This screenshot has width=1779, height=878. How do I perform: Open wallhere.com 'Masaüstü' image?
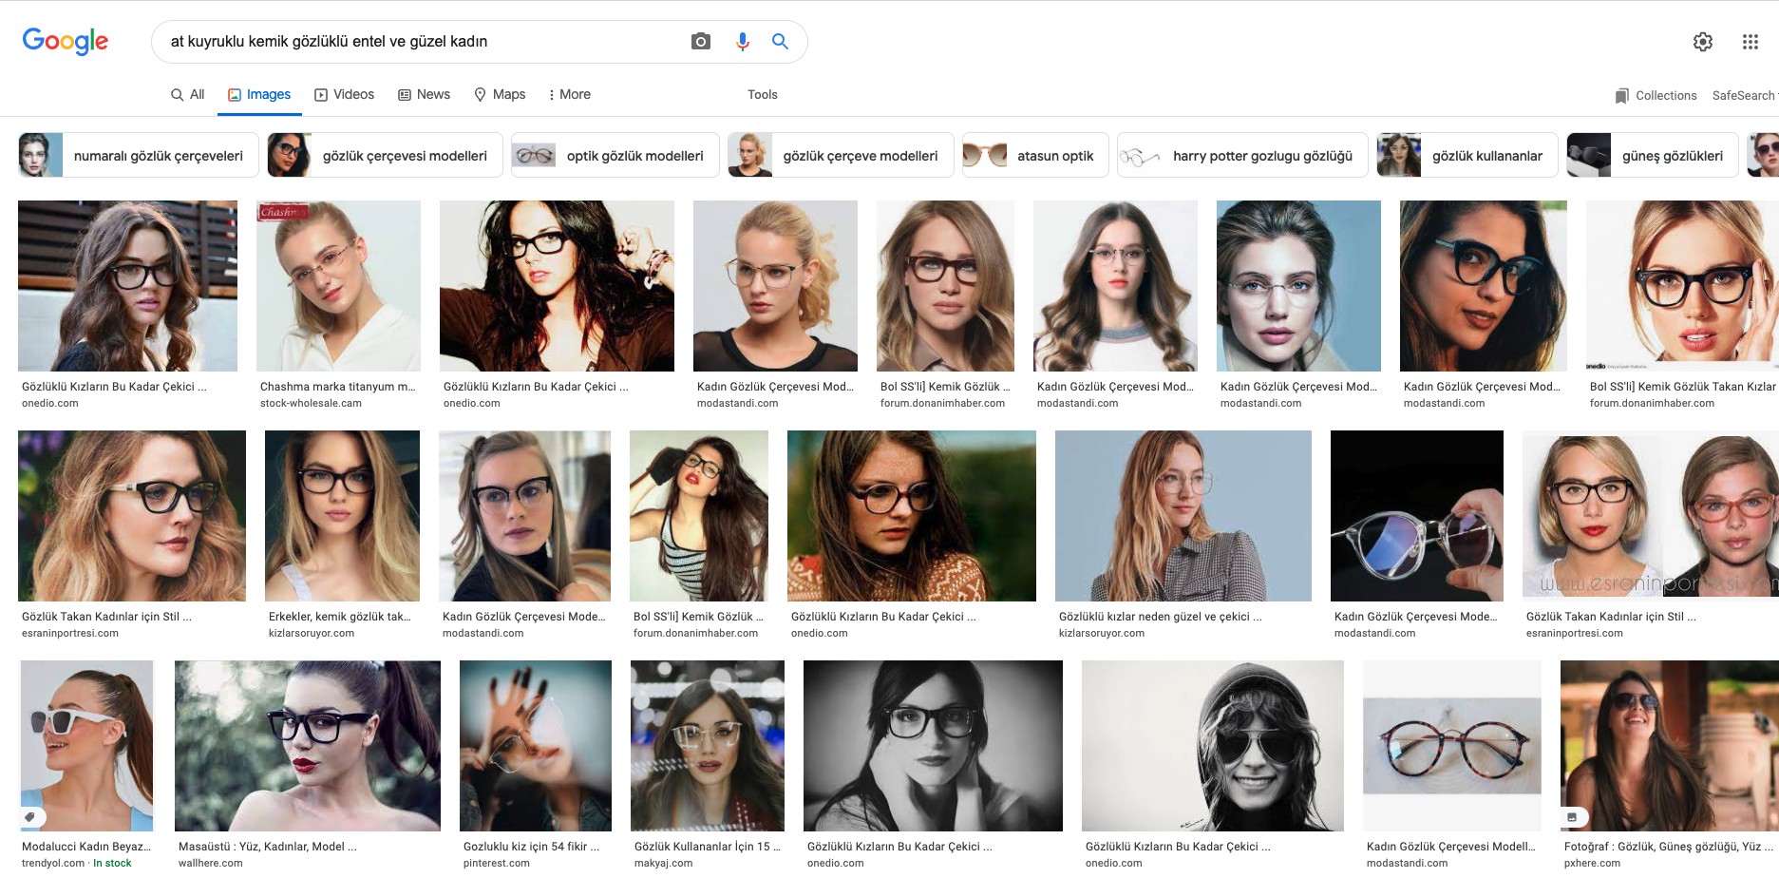point(308,746)
